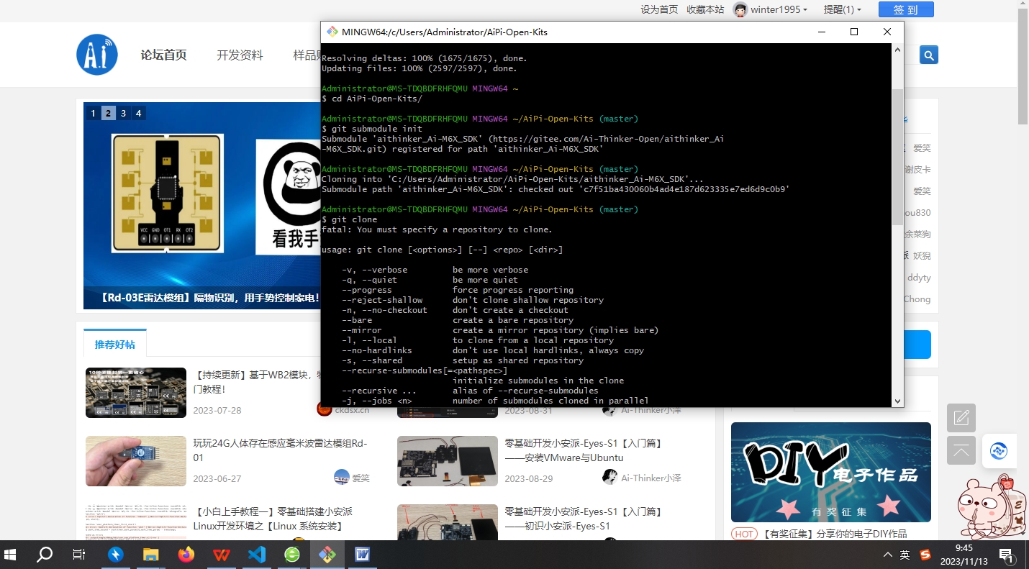Open Git Bash window menu icon in title bar
Screen dimensions: 1029x569
pyautogui.click(x=332, y=32)
